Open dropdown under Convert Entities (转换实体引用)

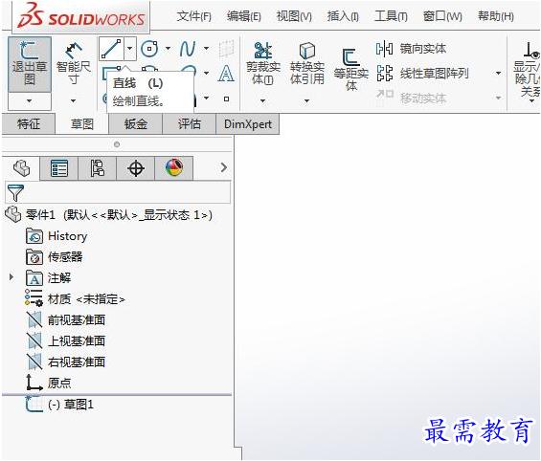coord(306,101)
